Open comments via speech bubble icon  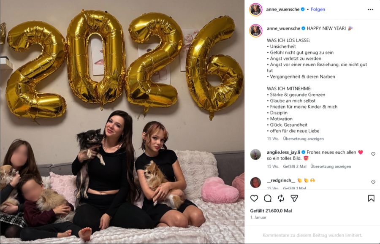(x=268, y=198)
